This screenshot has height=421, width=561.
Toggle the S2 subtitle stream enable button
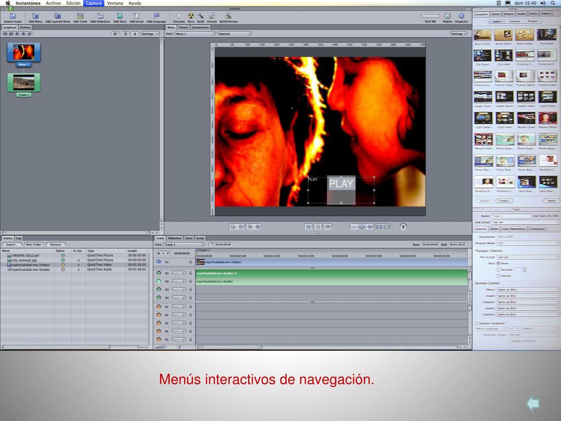[159, 315]
